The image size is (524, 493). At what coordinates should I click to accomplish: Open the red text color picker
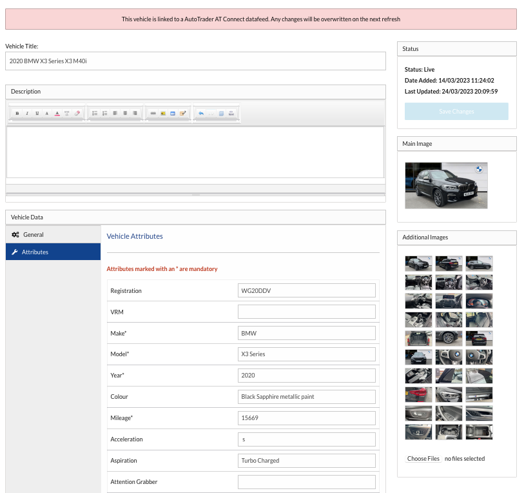click(57, 113)
